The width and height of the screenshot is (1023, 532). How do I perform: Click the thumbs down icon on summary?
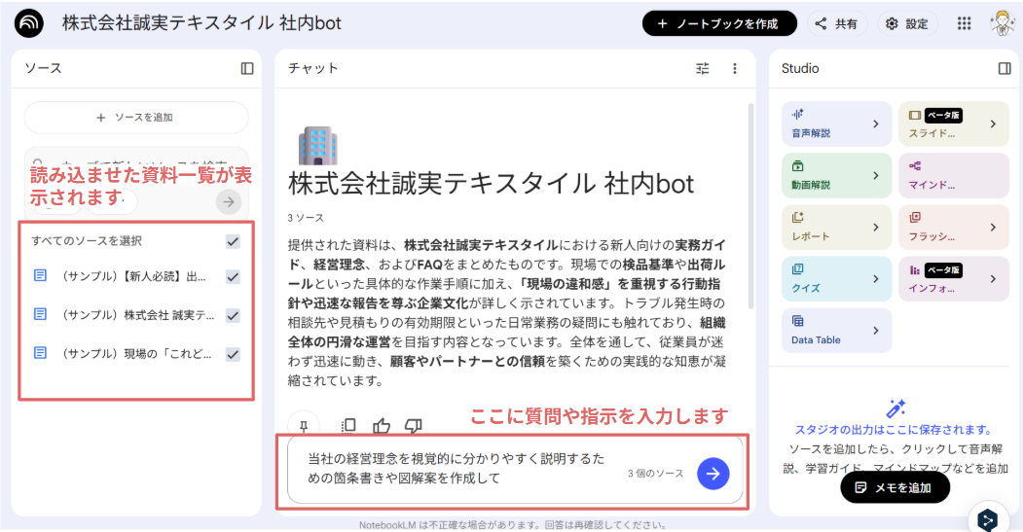click(413, 425)
